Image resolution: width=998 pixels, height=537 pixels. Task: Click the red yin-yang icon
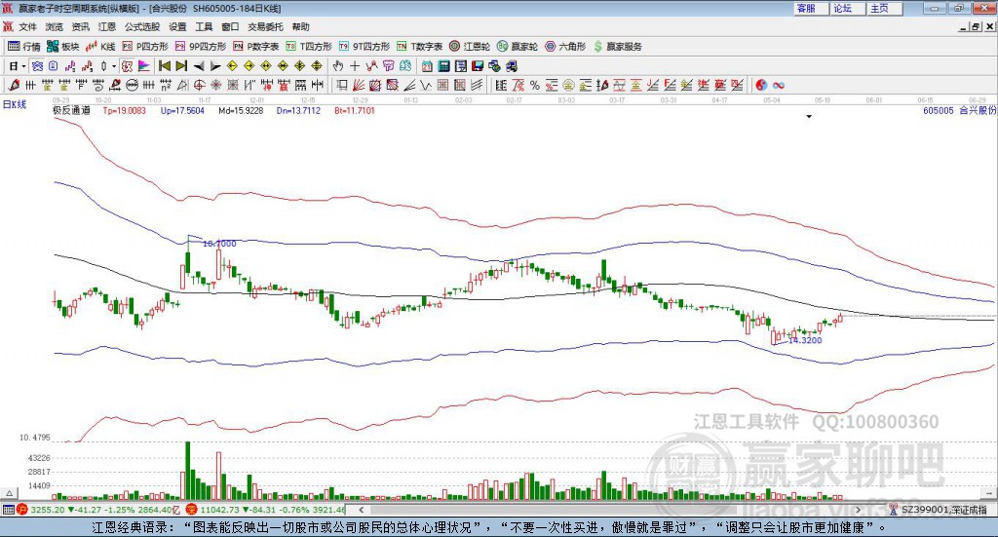(761, 85)
